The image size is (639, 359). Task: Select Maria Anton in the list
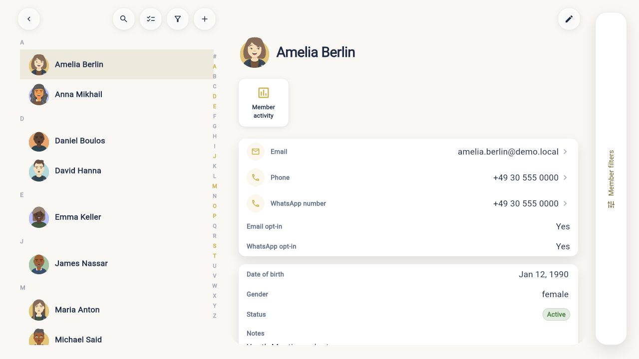(x=117, y=310)
